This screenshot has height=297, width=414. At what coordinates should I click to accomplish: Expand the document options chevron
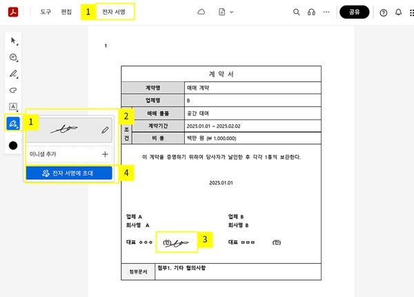click(232, 12)
